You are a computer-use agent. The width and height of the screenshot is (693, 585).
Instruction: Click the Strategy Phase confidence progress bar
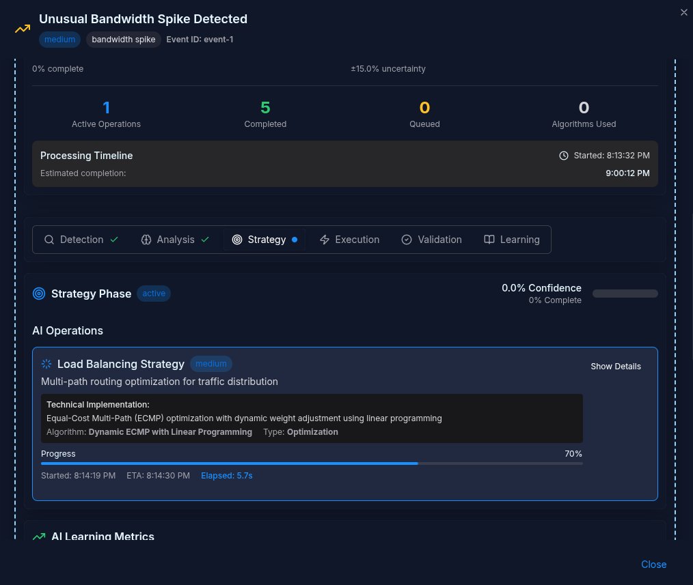(x=625, y=294)
